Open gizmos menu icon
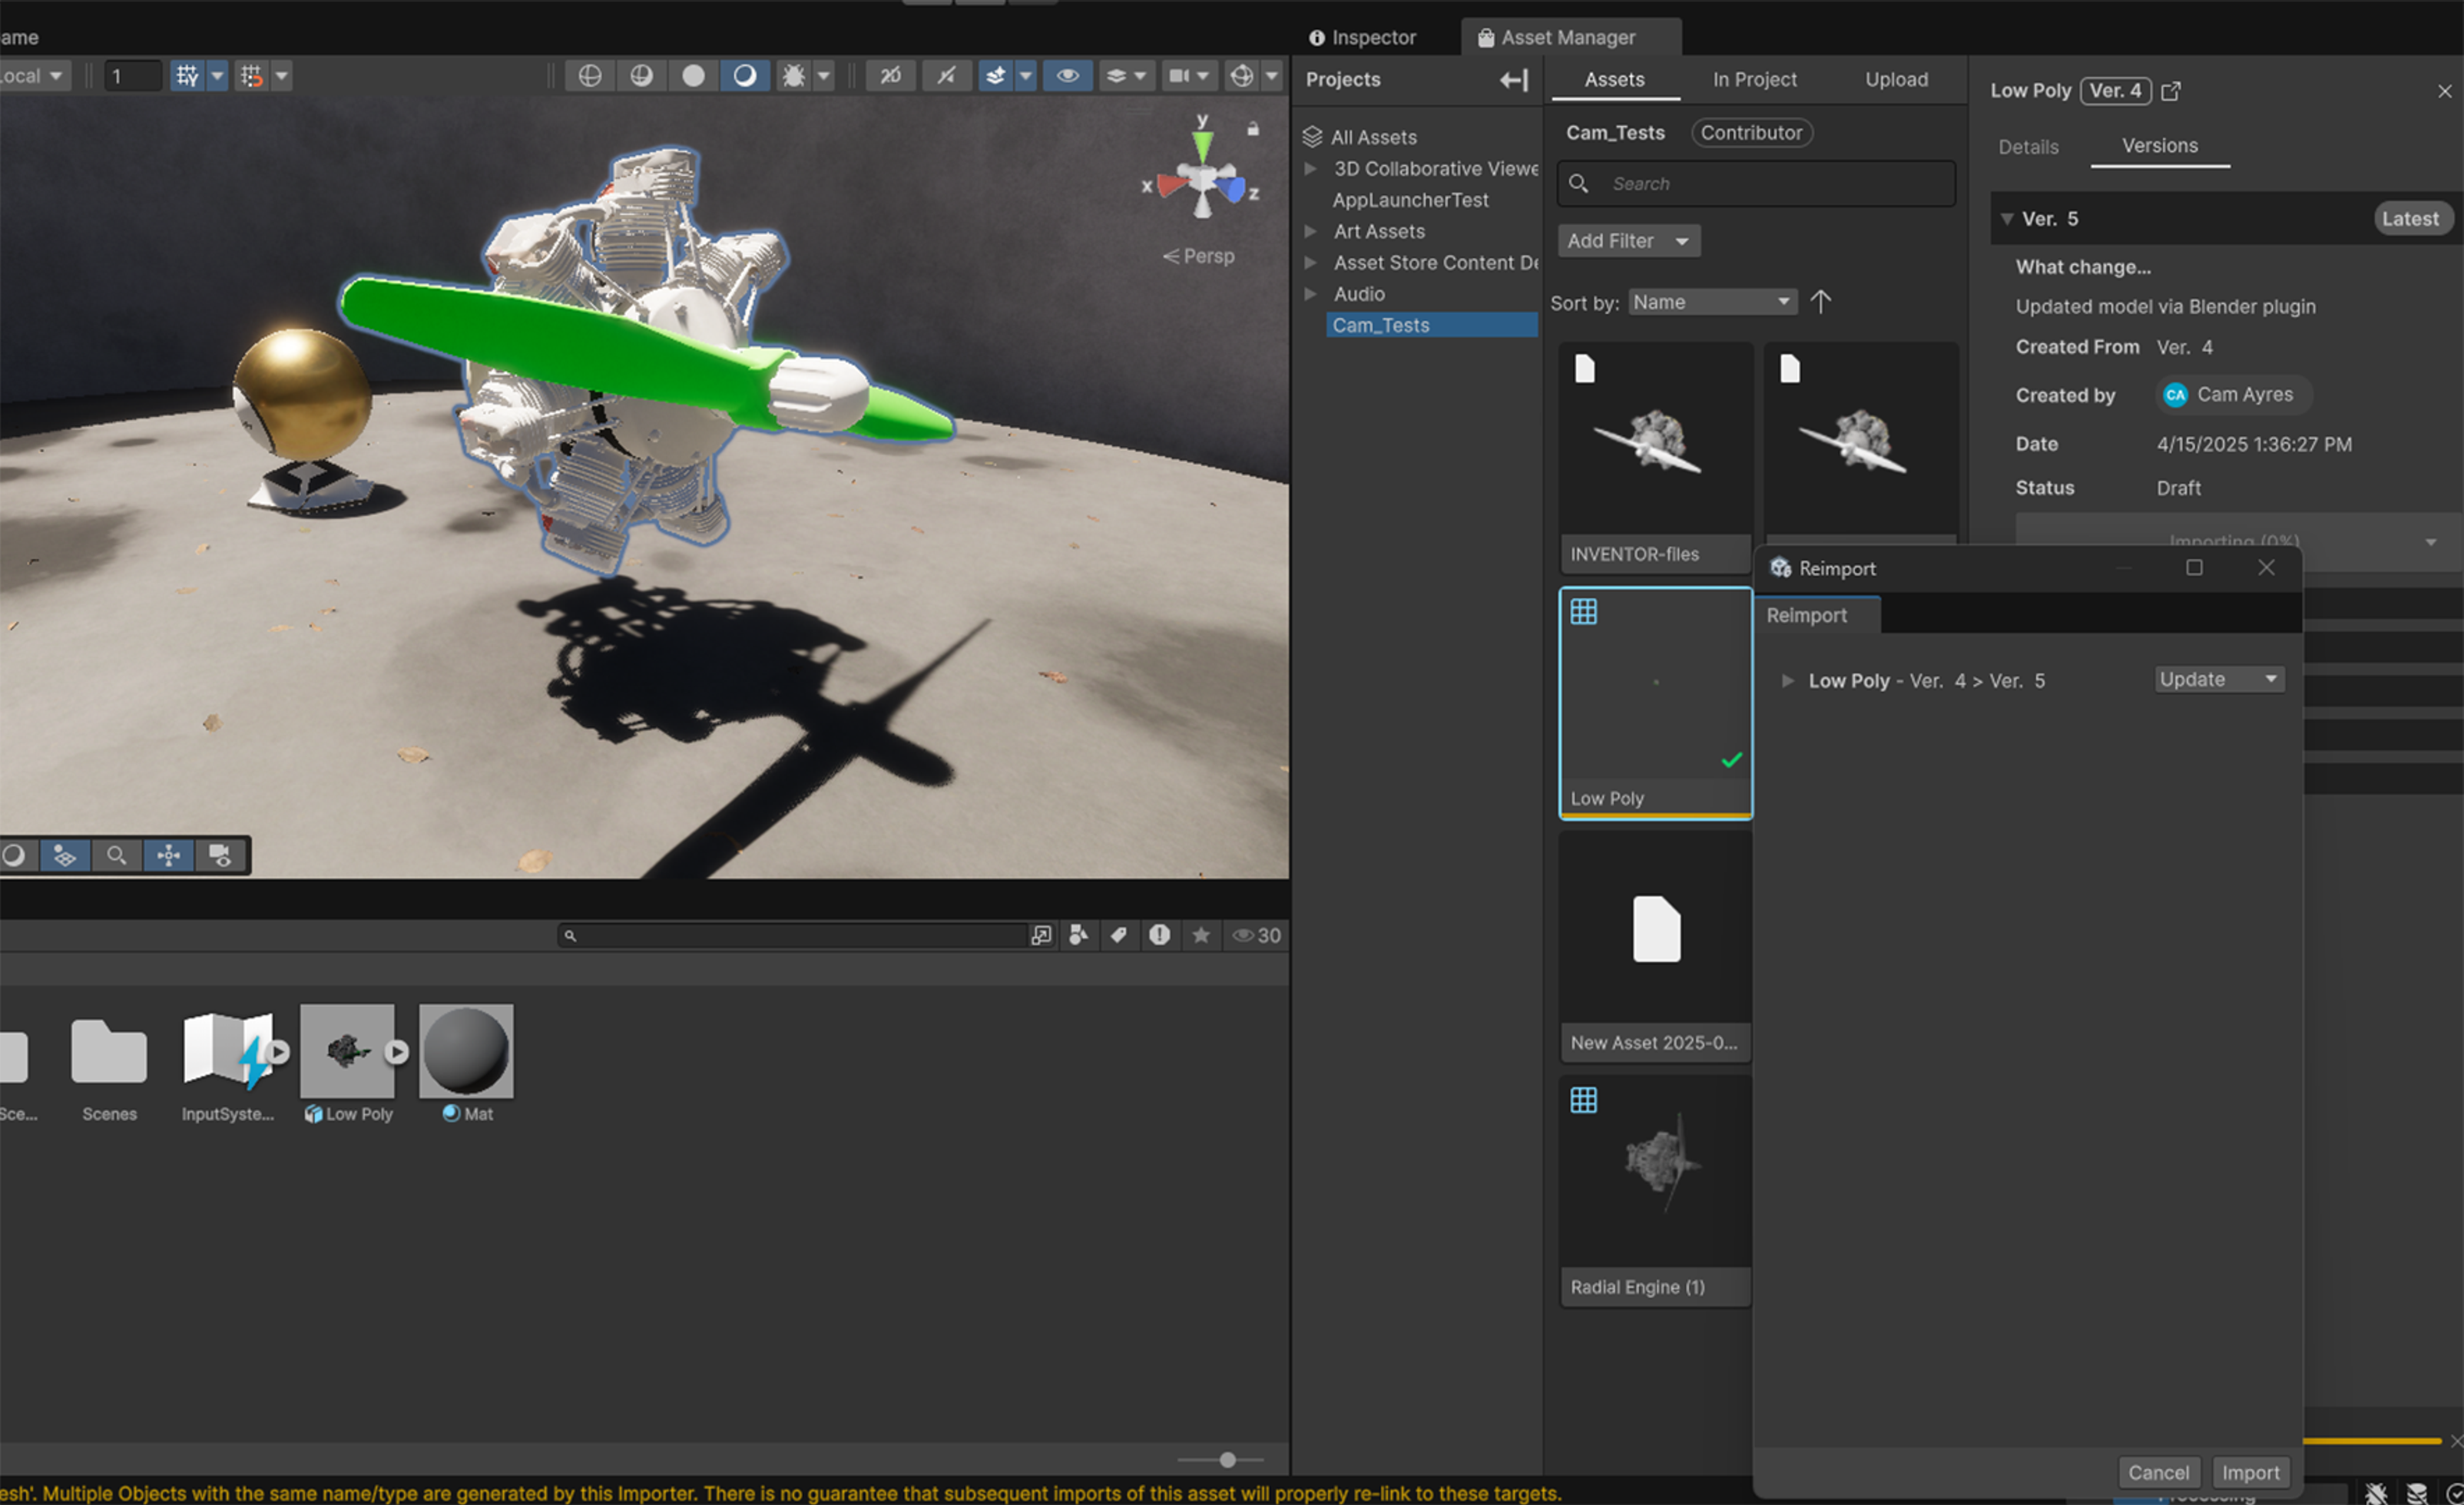Image resolution: width=2464 pixels, height=1505 pixels. coord(1241,76)
